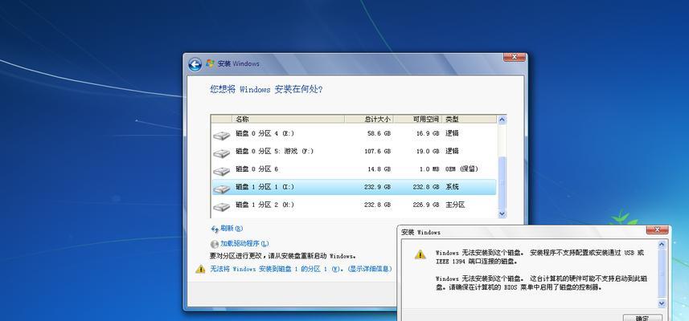Close the 安装 Windows error dialog

(658, 230)
